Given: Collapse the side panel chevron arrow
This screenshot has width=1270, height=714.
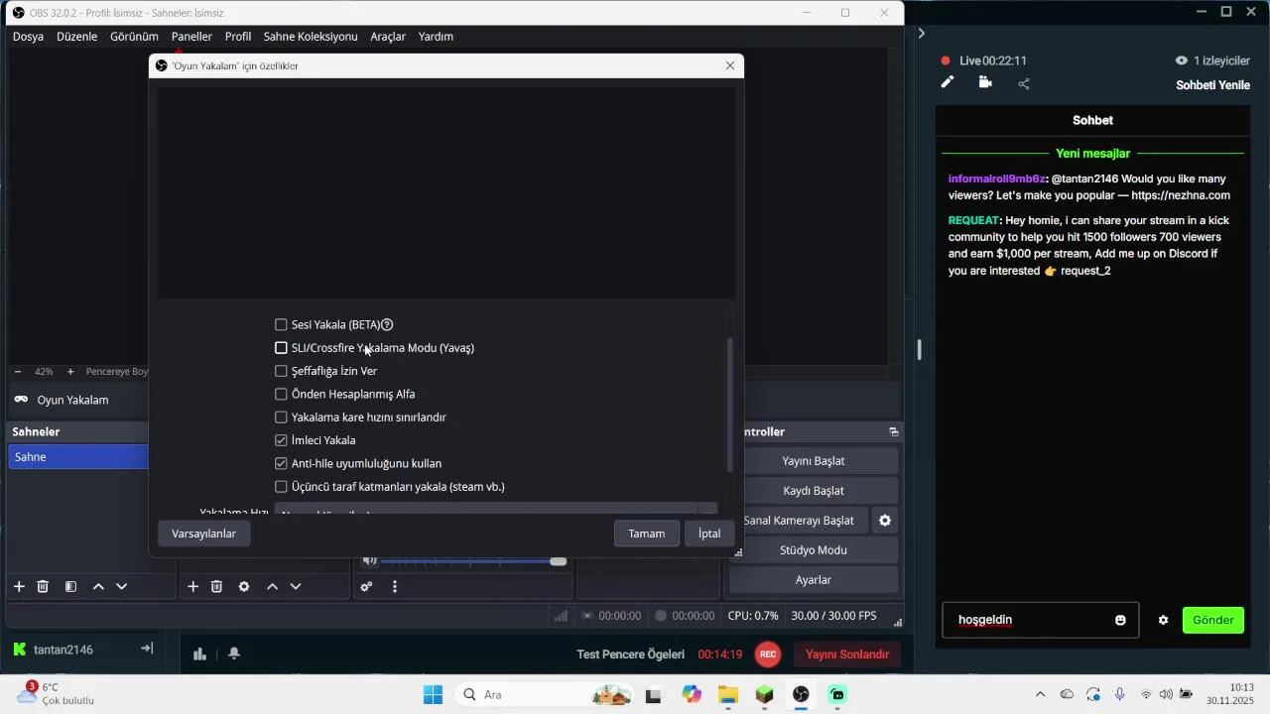Looking at the screenshot, I should (921, 33).
